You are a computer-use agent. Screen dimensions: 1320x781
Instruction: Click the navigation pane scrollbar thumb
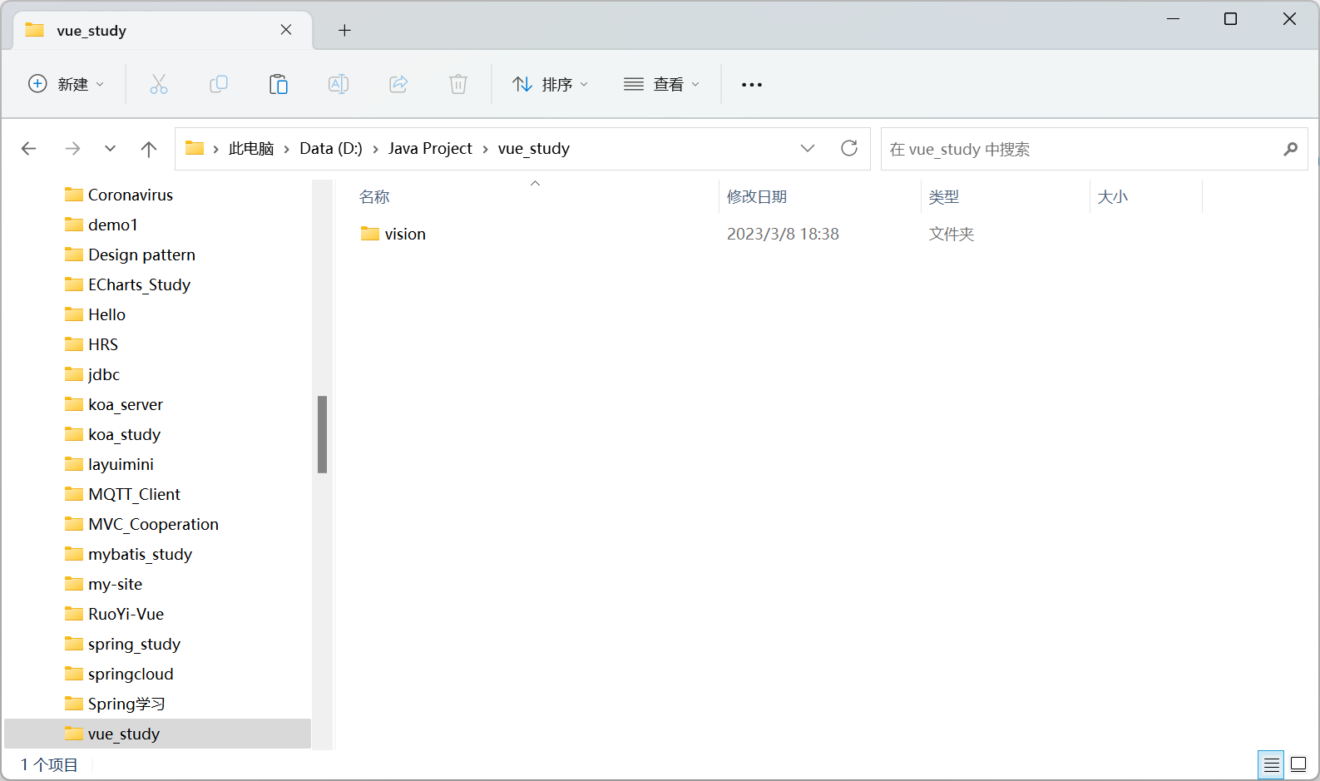click(322, 434)
